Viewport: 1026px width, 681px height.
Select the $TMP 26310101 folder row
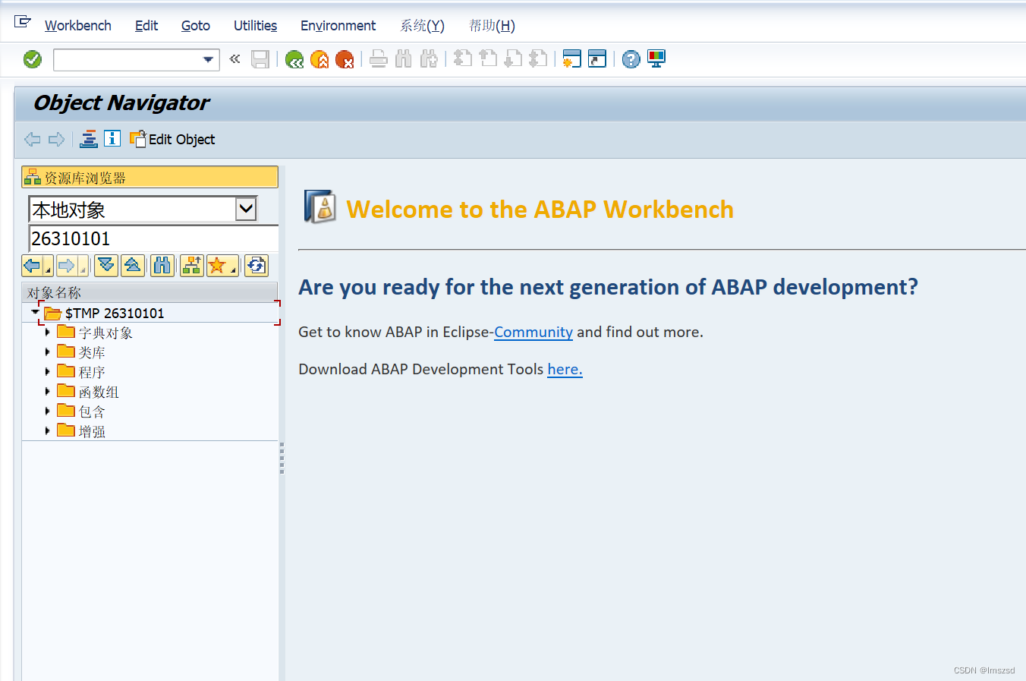[x=159, y=313]
